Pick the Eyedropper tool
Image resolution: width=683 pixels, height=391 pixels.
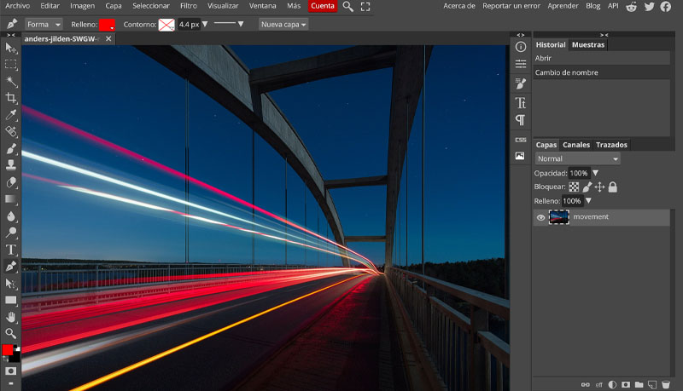pyautogui.click(x=11, y=115)
